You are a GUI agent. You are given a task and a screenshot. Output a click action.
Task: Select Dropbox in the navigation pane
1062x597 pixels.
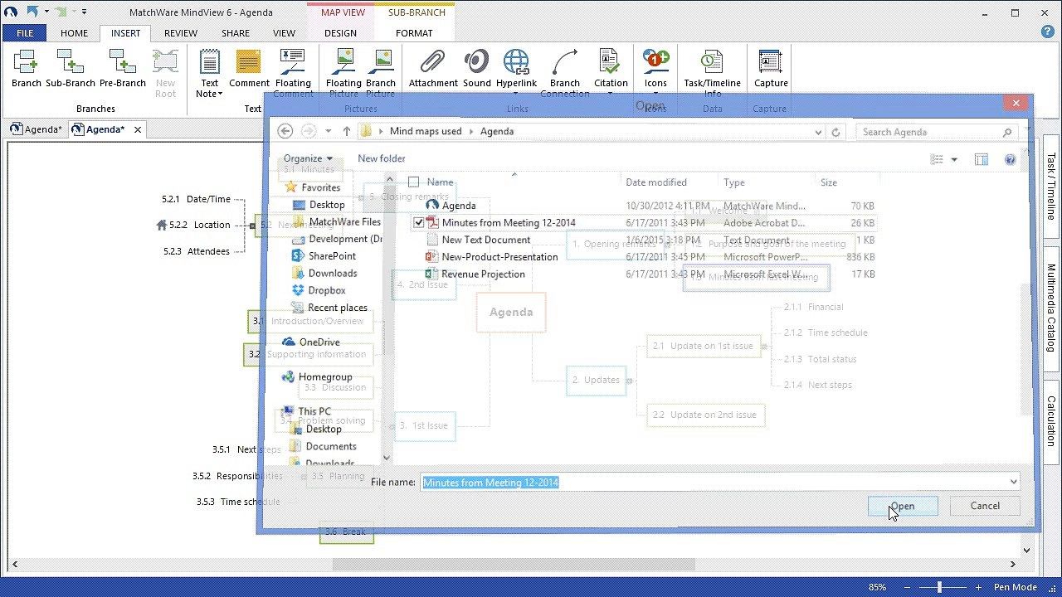point(326,290)
